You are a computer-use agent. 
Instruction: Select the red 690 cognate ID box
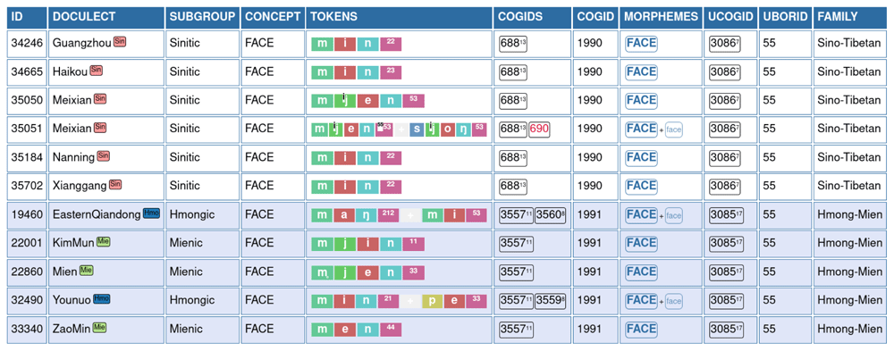[539, 129]
